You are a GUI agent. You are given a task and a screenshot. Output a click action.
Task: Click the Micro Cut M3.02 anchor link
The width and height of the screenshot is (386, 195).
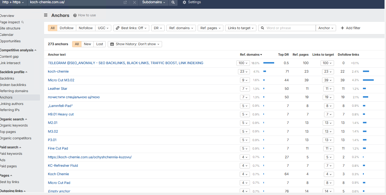[61, 80]
